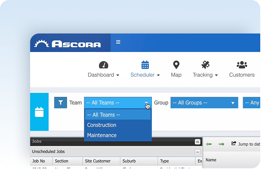Screen dimensions: 267x175
Task: Go to previous date with green left arrow
Action: (x=209, y=144)
